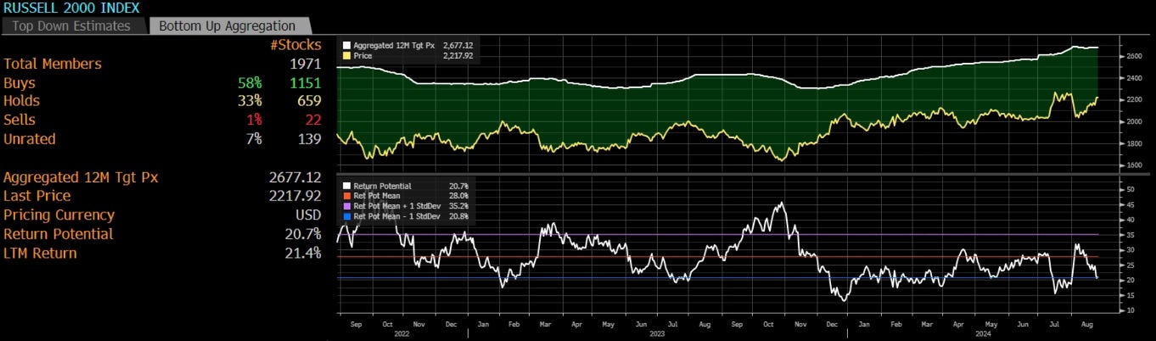Click the 2,677.12 value in the top chart legend
1156x341 pixels.
[458, 44]
